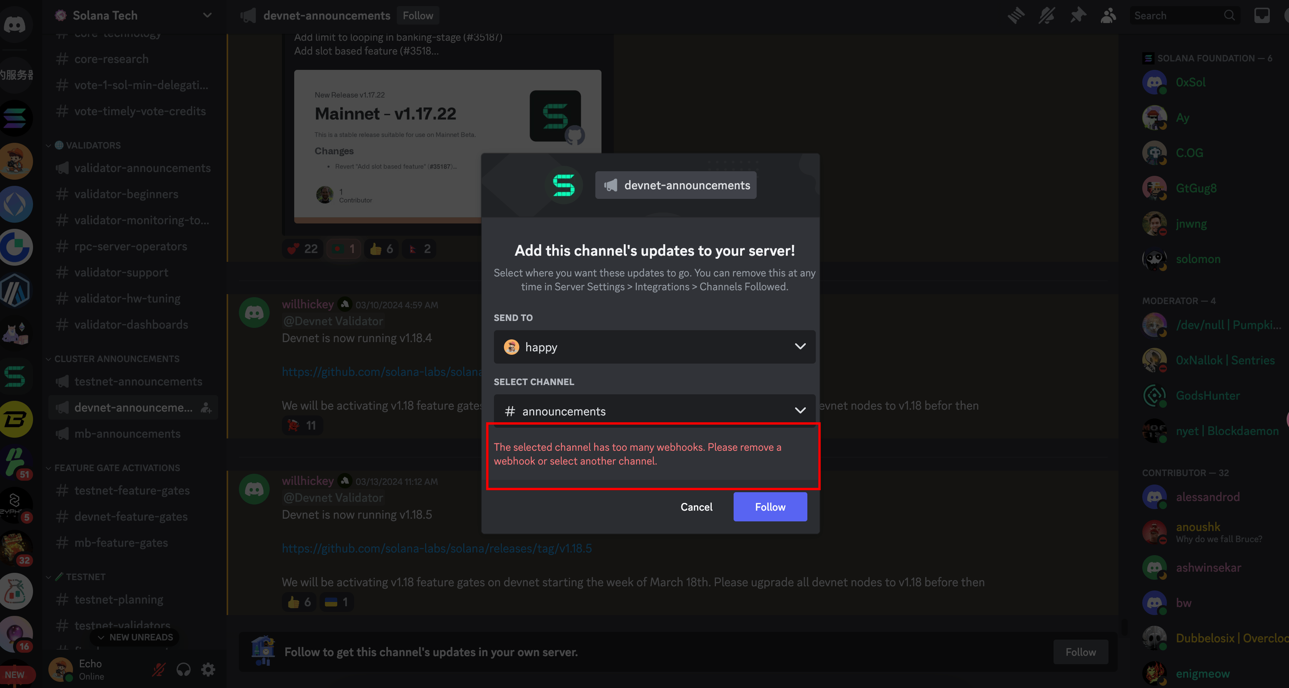
Task: Click the invite people icon beside devnet-announcements
Action: point(205,407)
